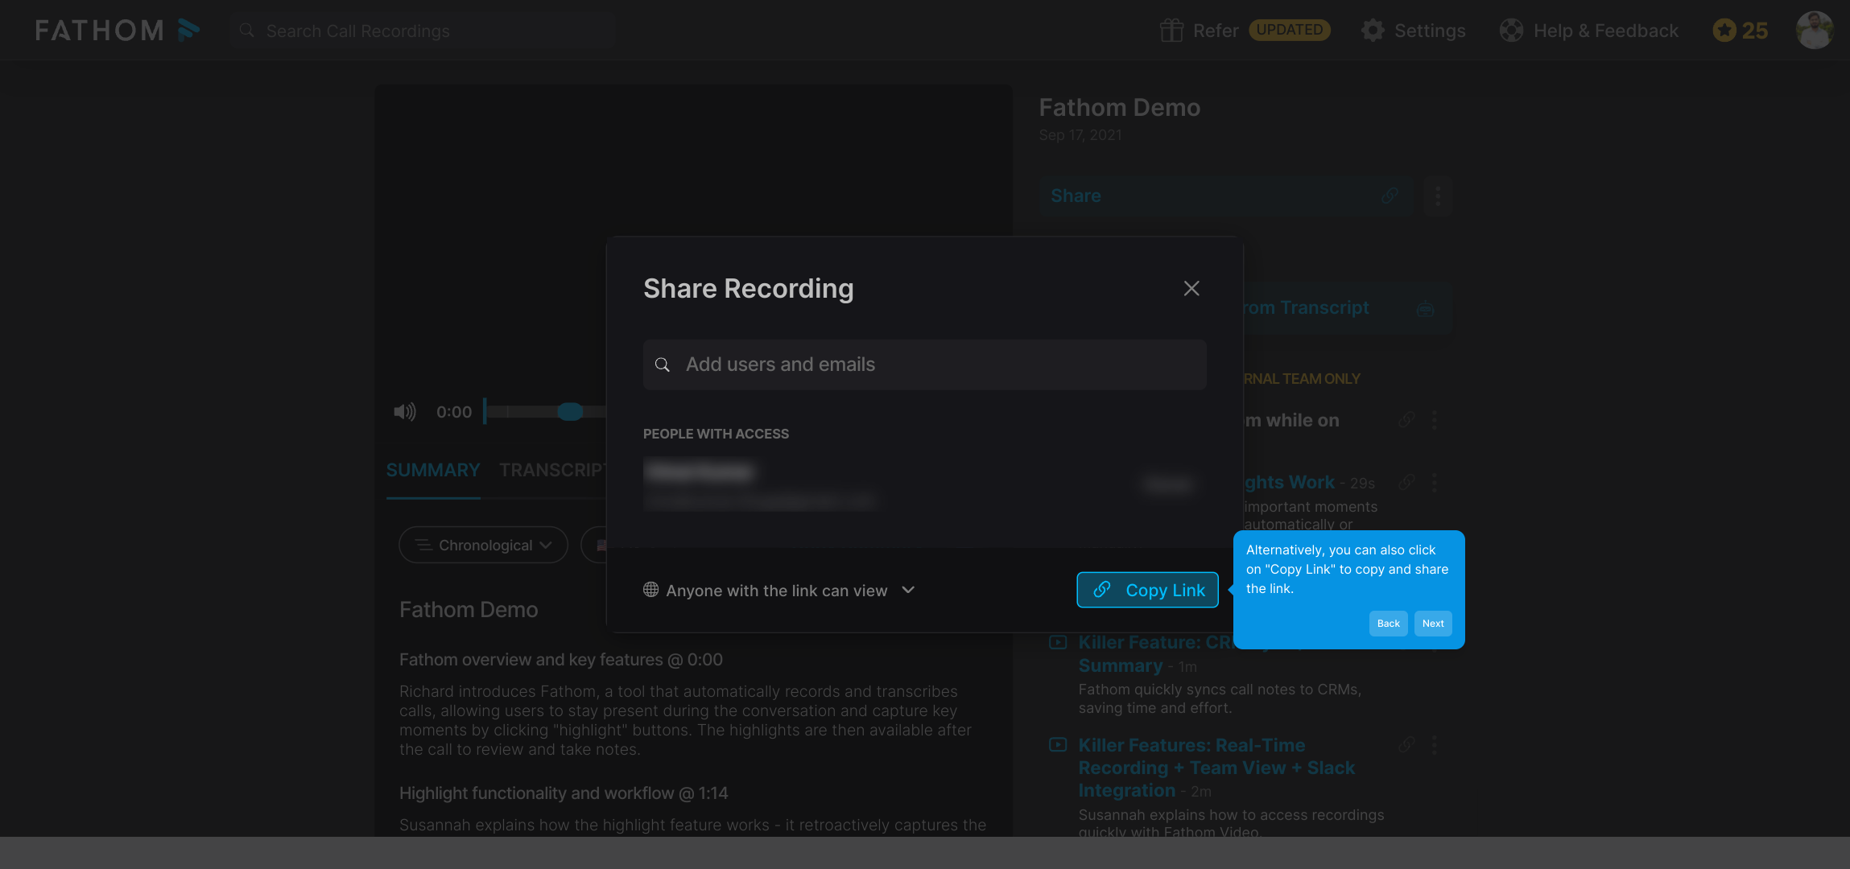Open Help & Feedback
Viewport: 1850px width, 869px height.
tap(1588, 31)
